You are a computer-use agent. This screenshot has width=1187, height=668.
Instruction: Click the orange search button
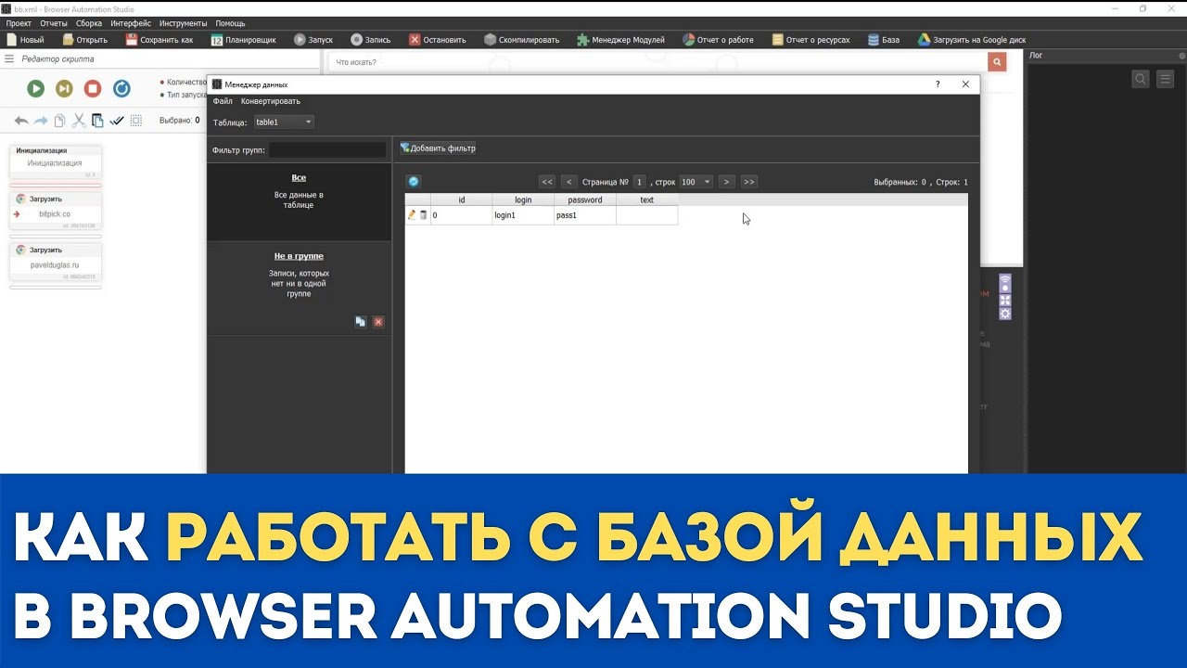click(997, 62)
